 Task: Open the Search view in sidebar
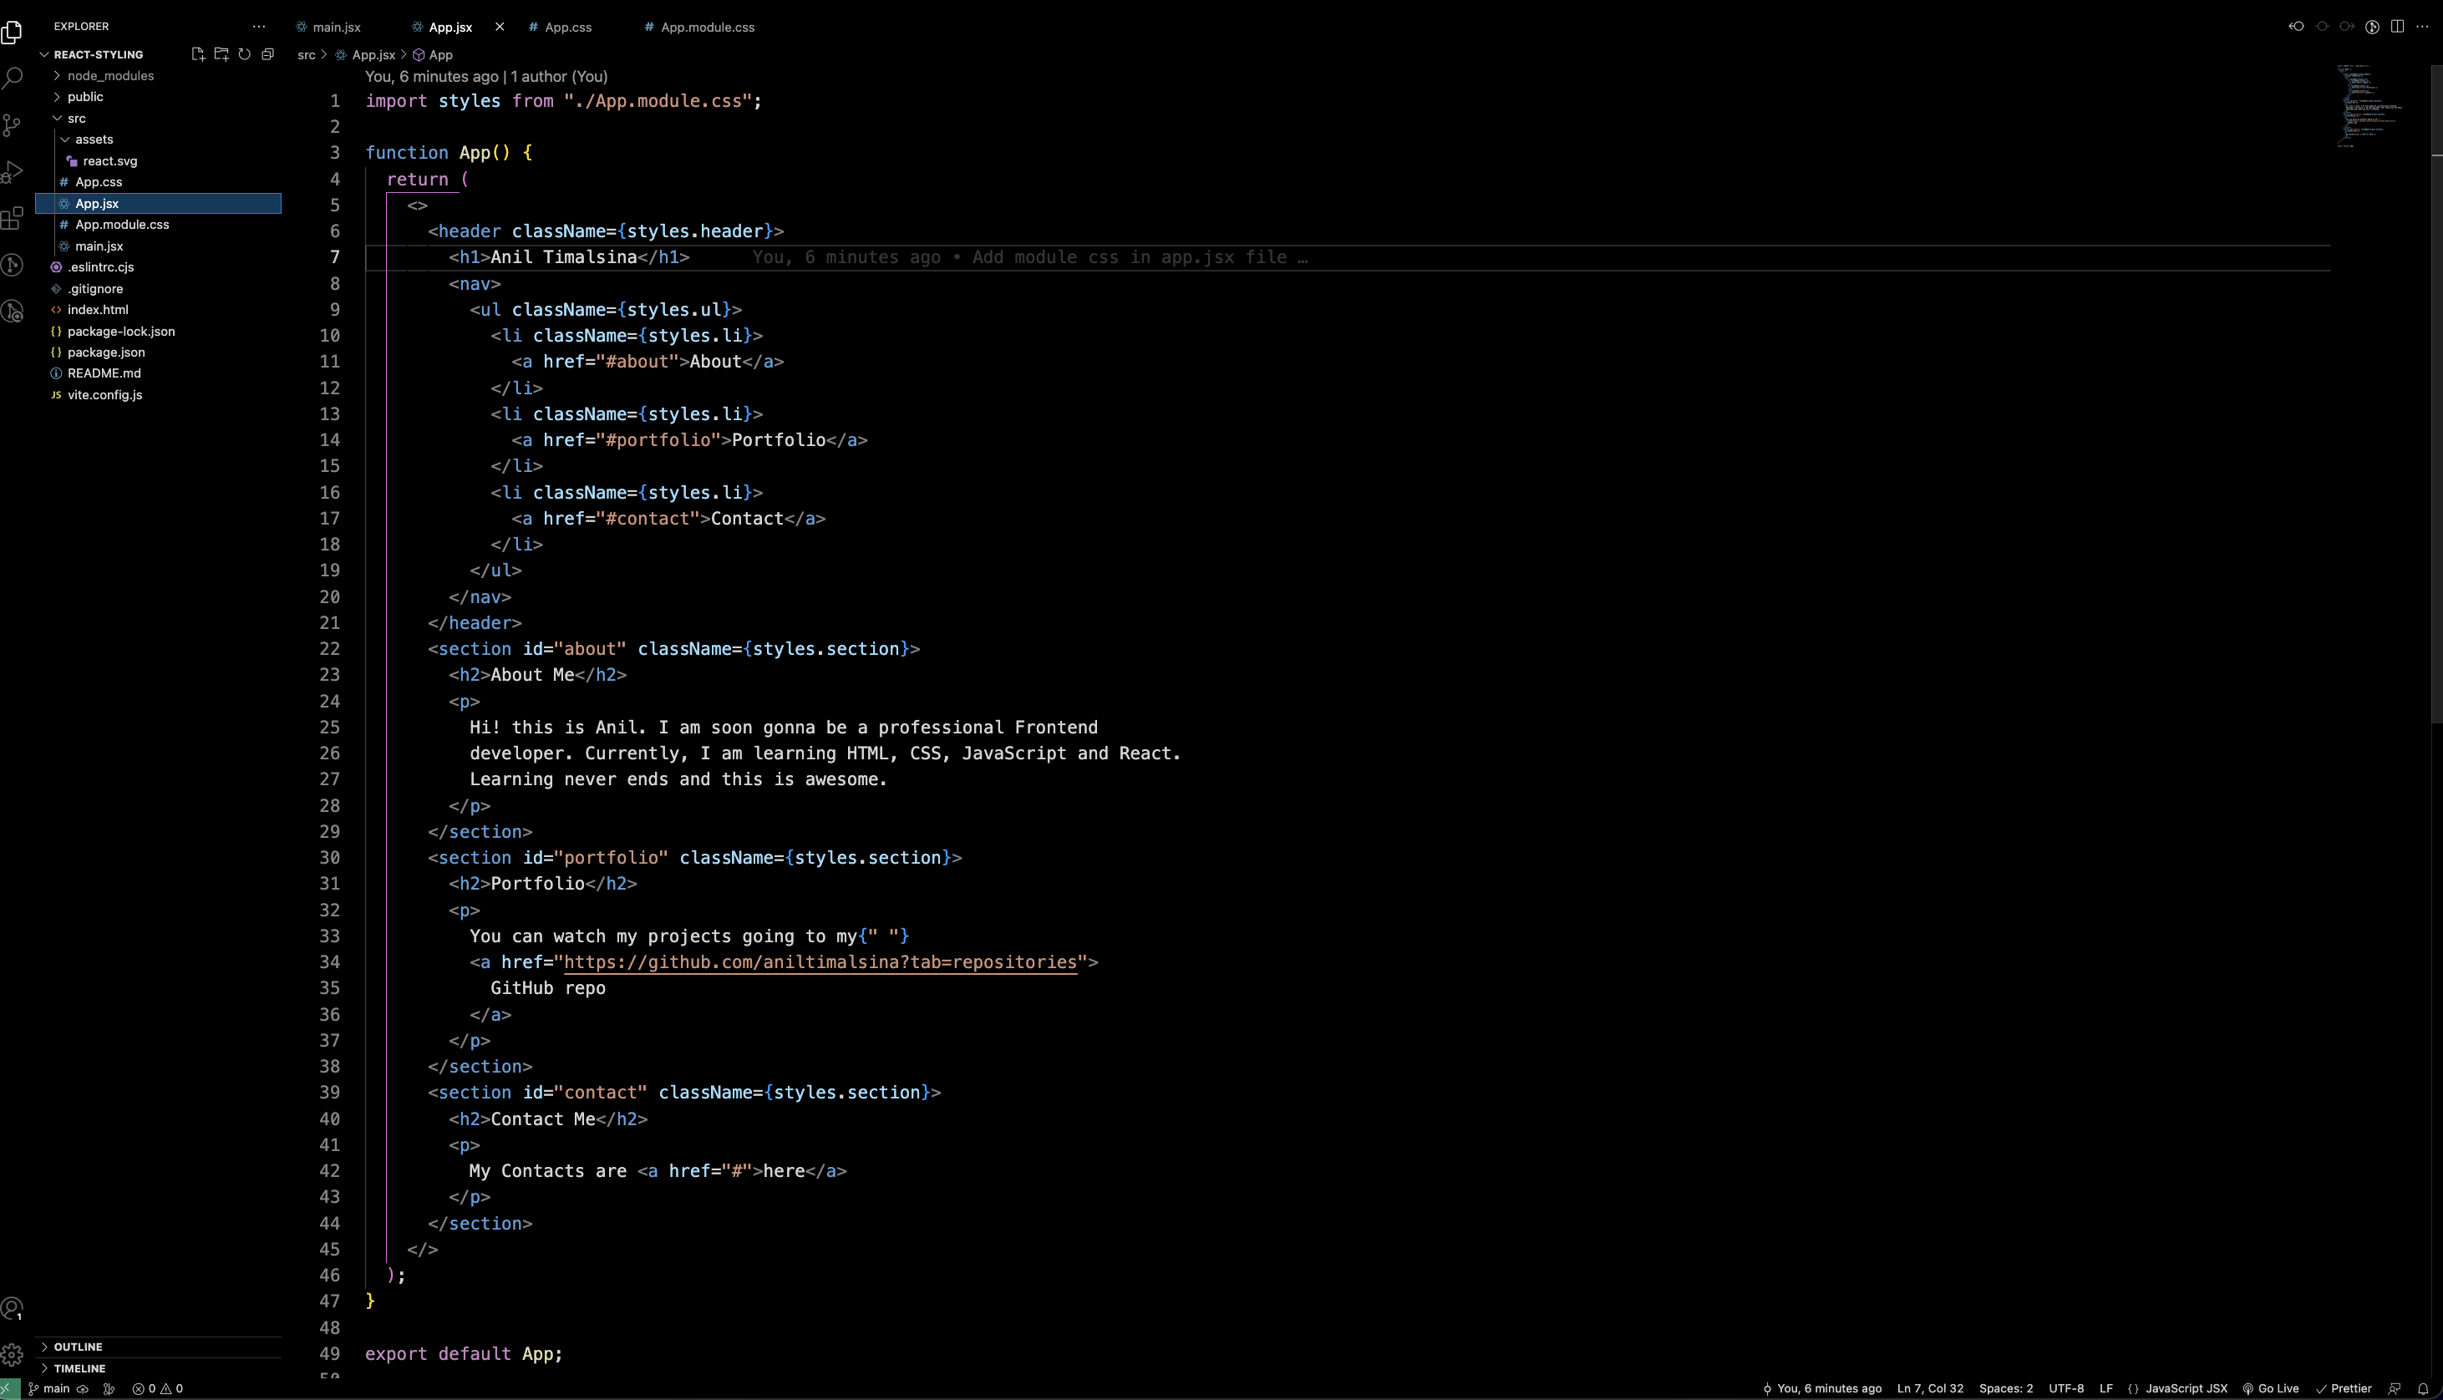pyautogui.click(x=13, y=78)
